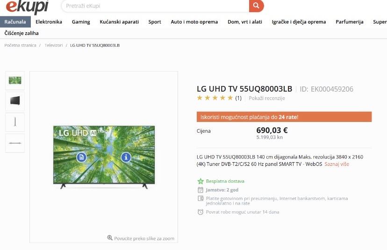Click the payment methods wallet icon
The width and height of the screenshot is (387, 250).
click(201, 199)
